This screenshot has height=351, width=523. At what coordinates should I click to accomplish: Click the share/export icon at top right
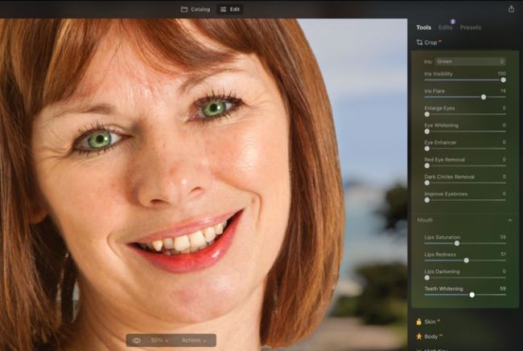511,9
